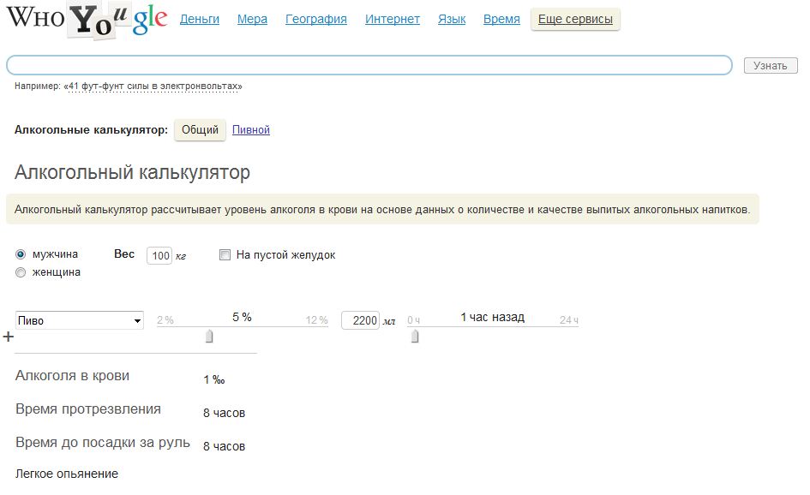Focus the main search input field

369,65
